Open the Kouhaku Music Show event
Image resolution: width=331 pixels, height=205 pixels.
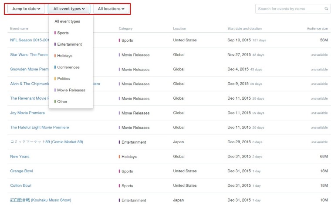(x=41, y=200)
